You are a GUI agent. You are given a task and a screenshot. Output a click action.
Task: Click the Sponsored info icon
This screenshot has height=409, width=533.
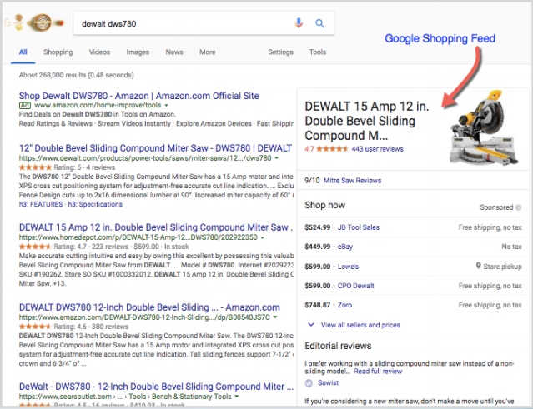[x=518, y=207]
